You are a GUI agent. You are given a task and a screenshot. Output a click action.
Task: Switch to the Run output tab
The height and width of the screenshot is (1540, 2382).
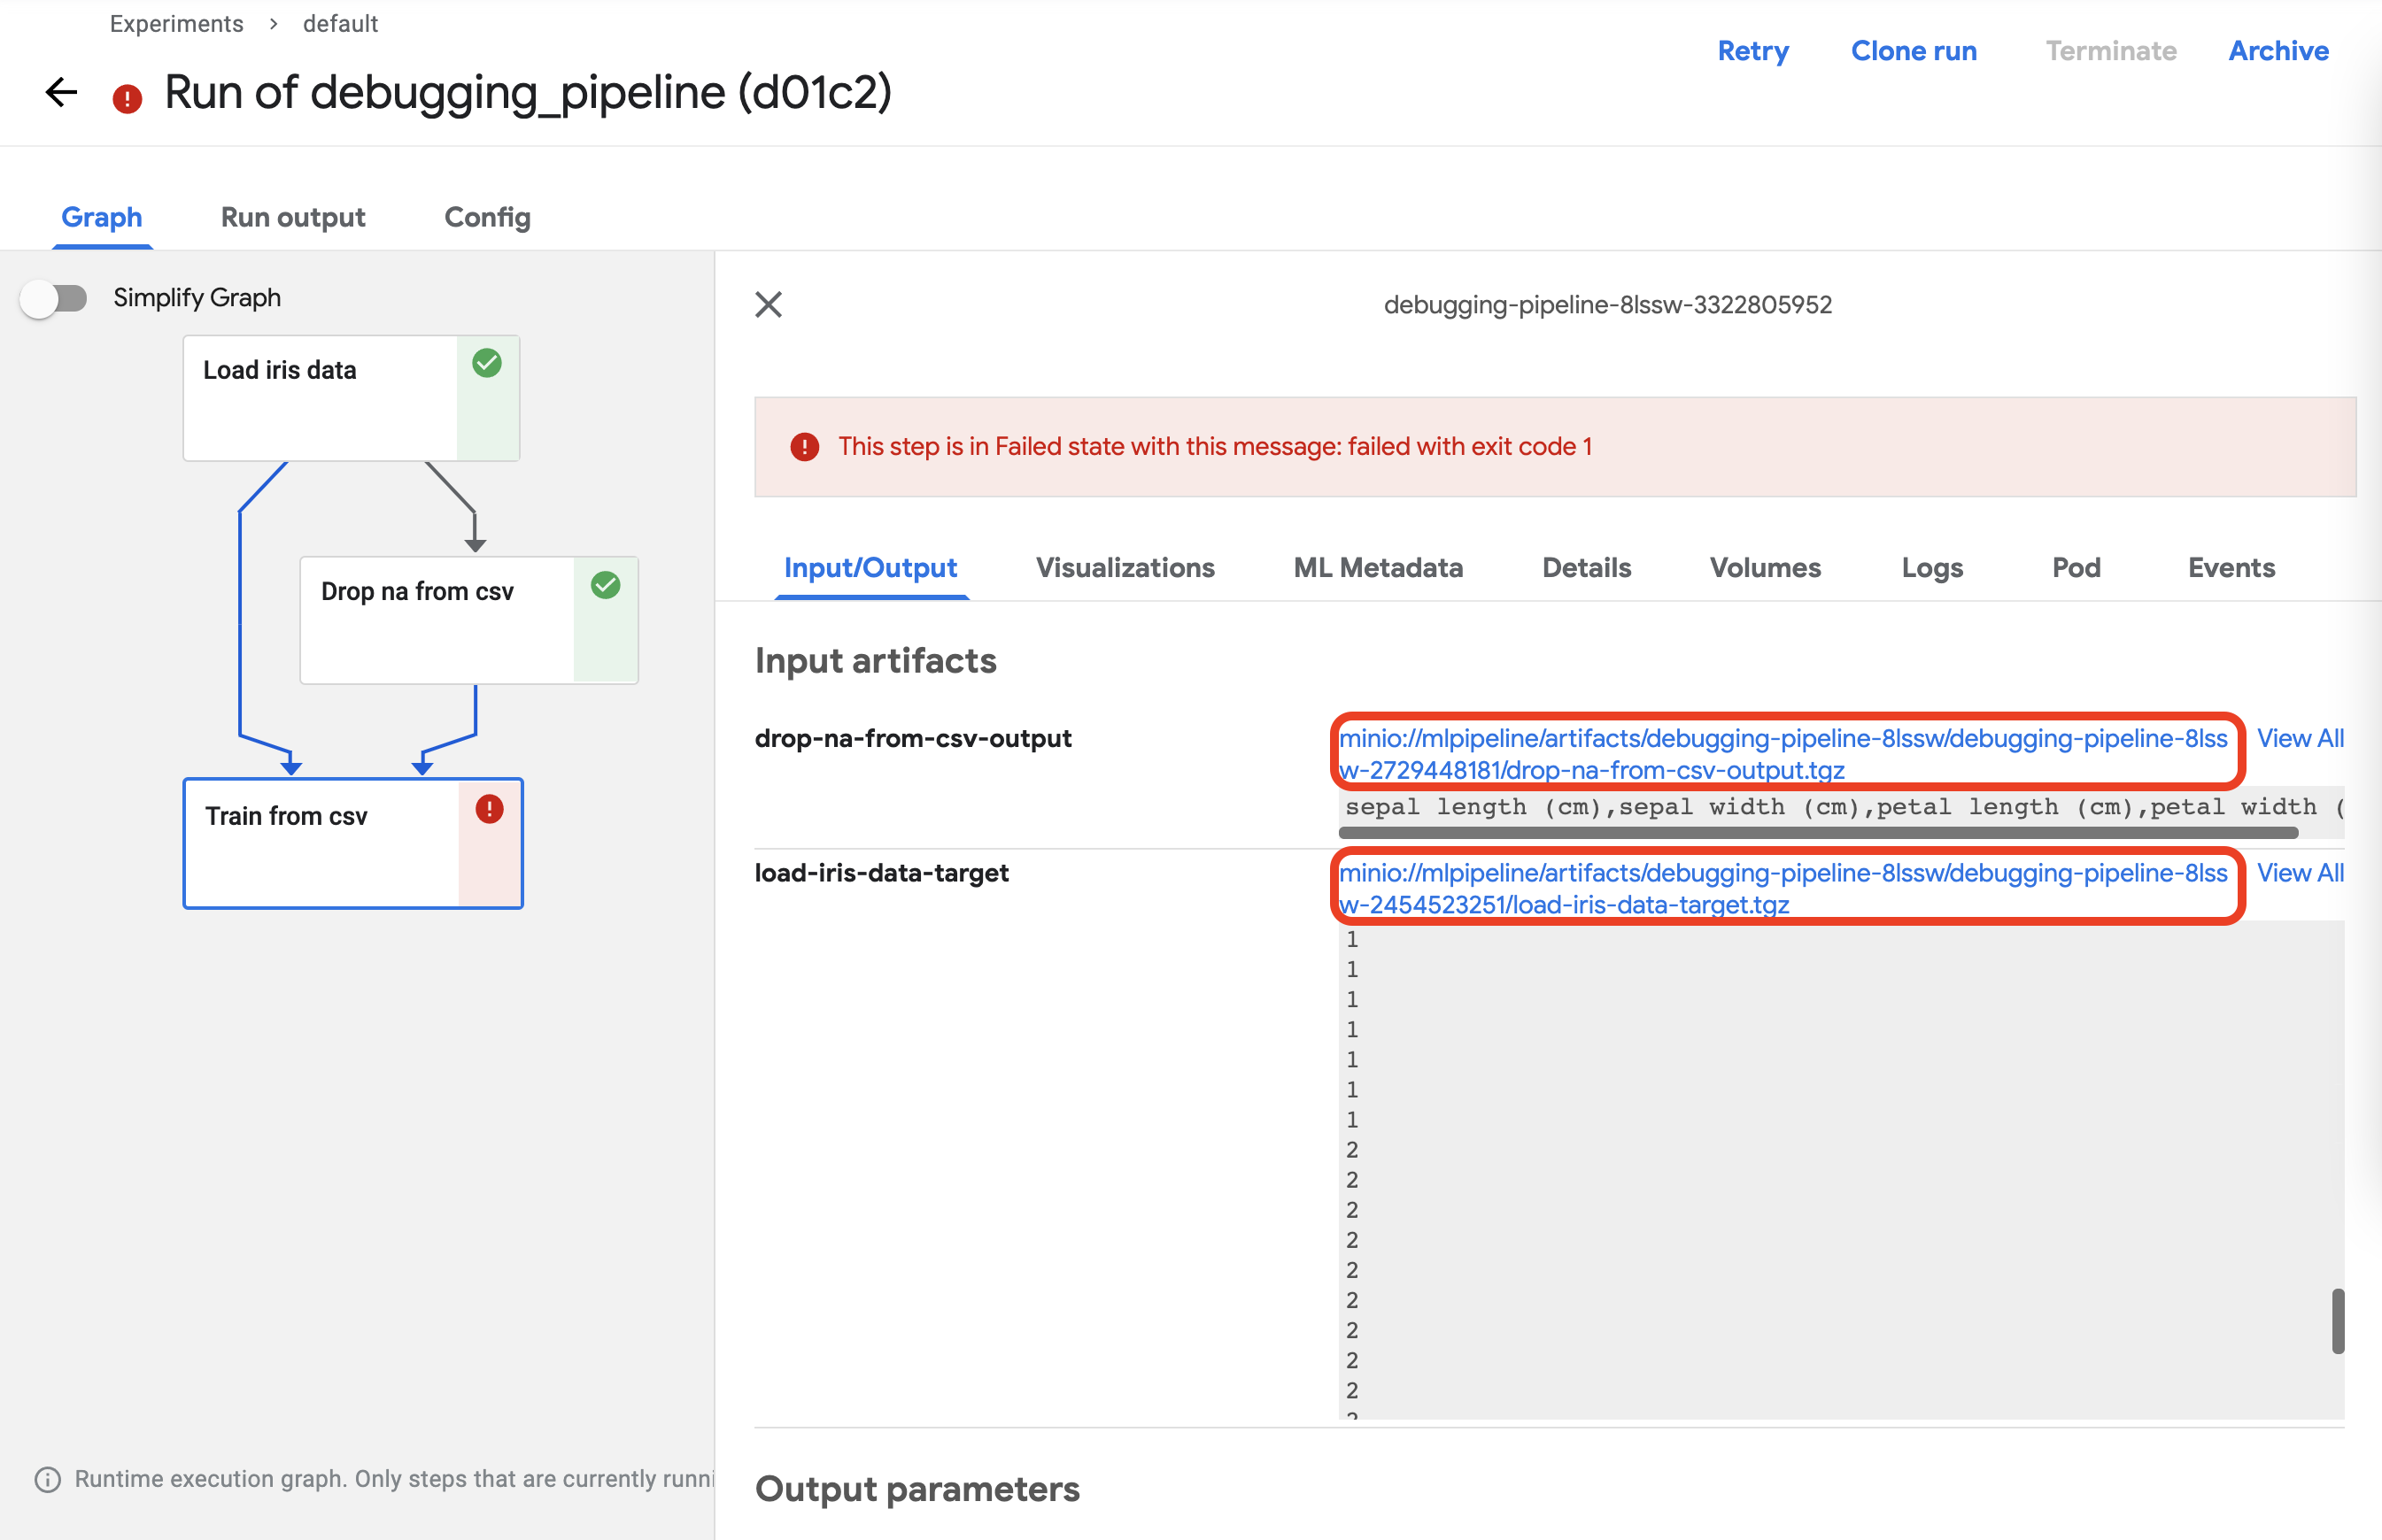coord(293,217)
